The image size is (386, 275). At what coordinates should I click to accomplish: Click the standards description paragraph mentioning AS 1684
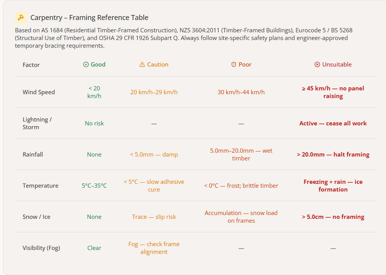point(184,38)
